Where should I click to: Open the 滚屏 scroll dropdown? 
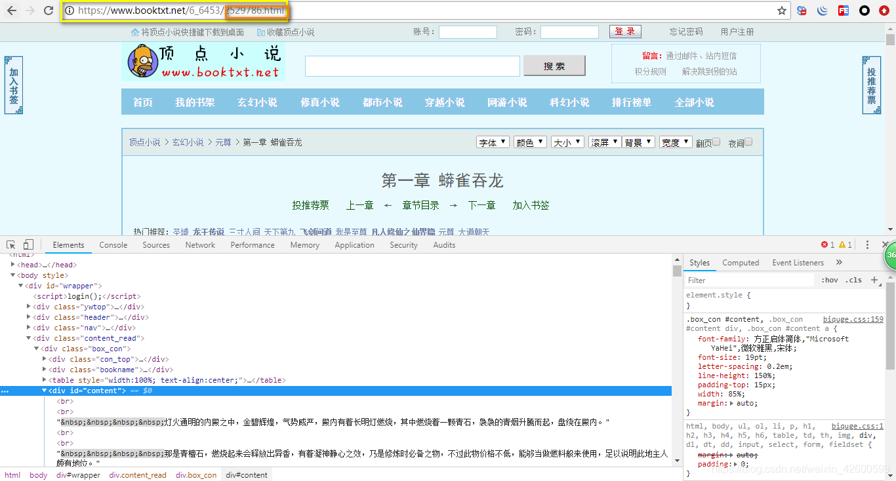pos(605,142)
